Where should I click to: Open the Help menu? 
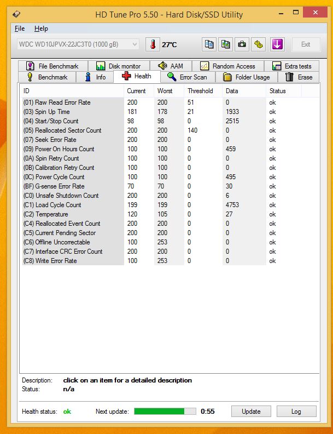coord(41,28)
